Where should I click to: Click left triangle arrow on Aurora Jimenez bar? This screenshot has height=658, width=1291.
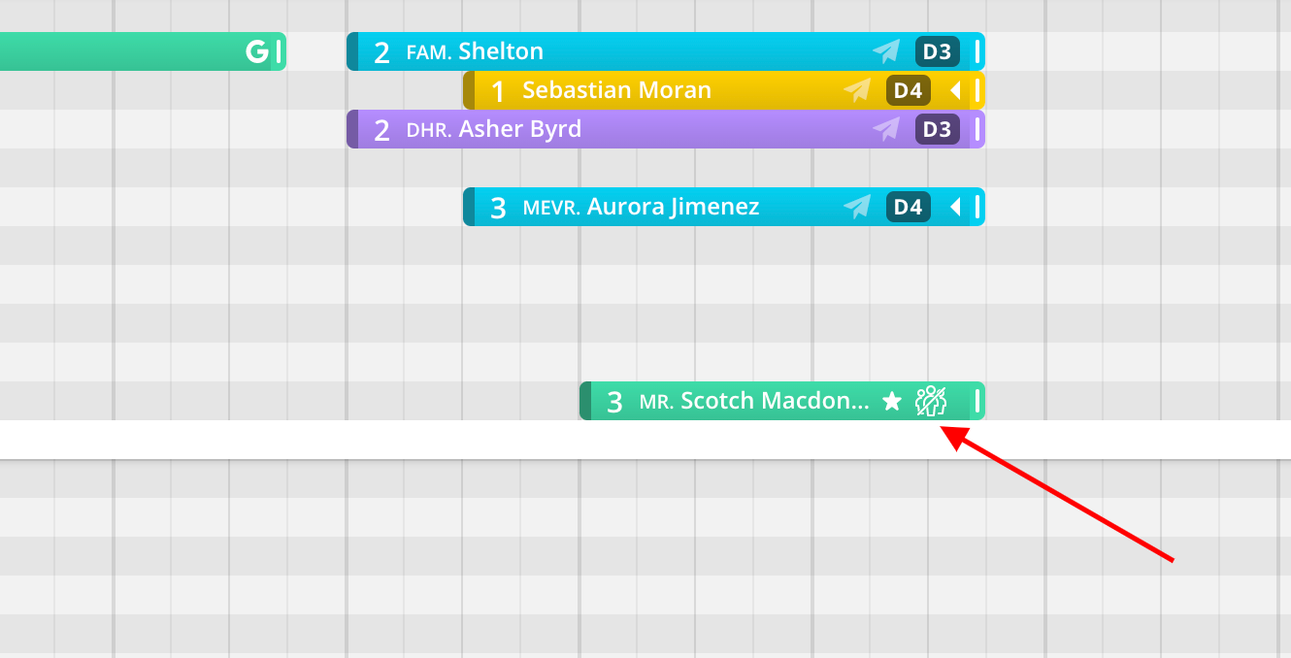955,207
